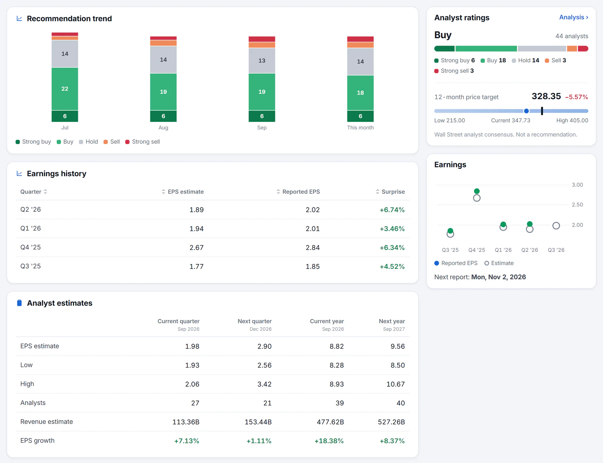
Task: Click the Q4 '25 reported EPS dot
Action: coord(477,191)
